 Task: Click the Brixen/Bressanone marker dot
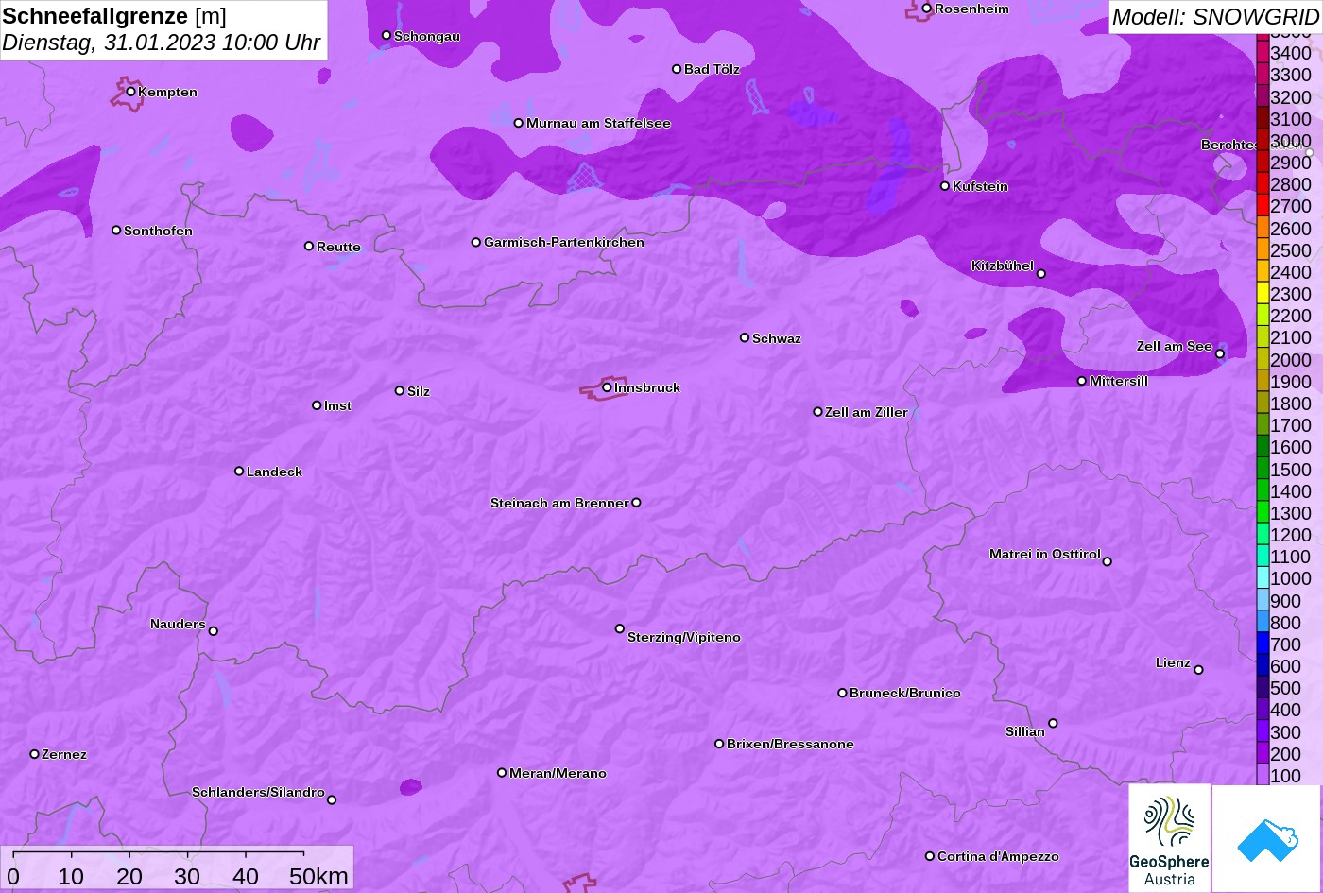pos(718,744)
